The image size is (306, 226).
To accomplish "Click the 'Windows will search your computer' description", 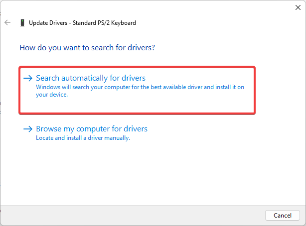I will coord(140,87).
